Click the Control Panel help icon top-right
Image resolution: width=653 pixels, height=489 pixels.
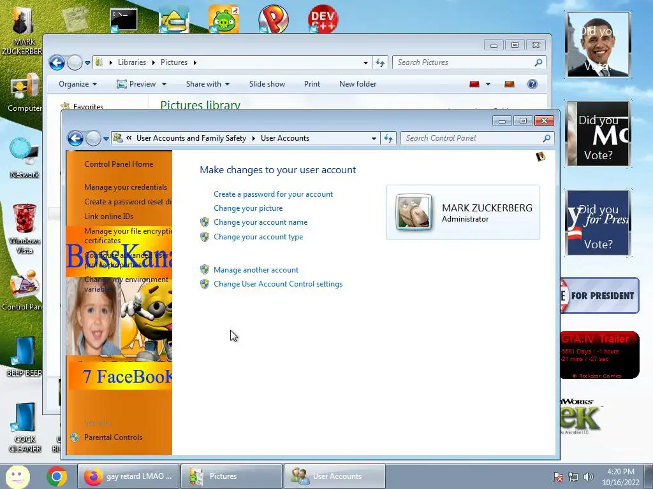(541, 157)
